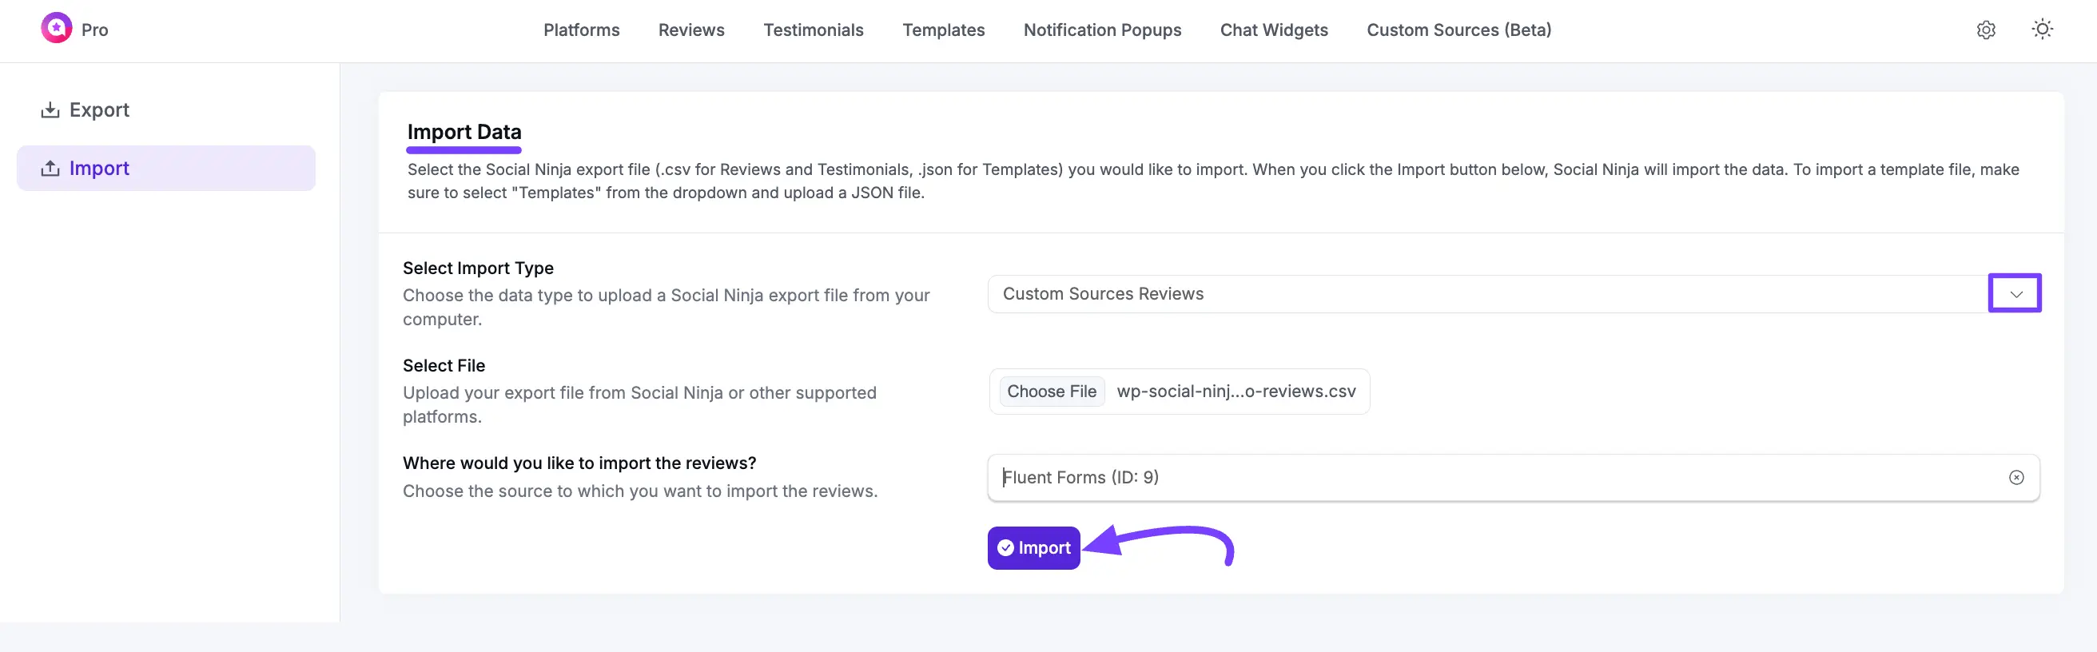Select Import in the sidebar
This screenshot has height=652, width=2097.
click(x=166, y=169)
